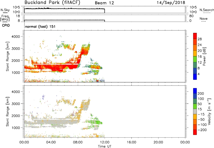The height and width of the screenshot is (148, 214).
Task: Click the 3000 tick on power panel
Action: click(16, 49)
